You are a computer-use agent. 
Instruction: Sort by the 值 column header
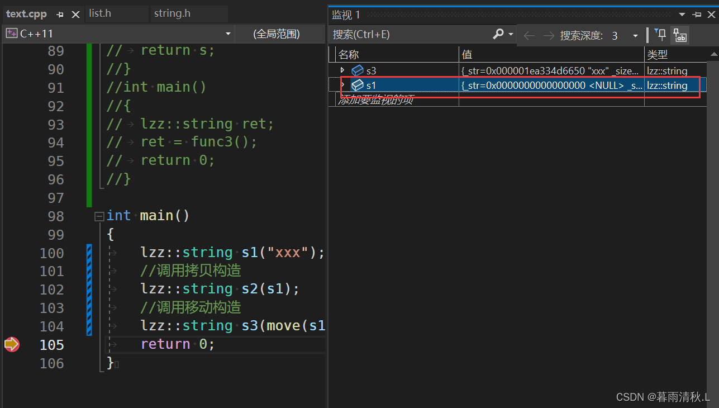551,54
